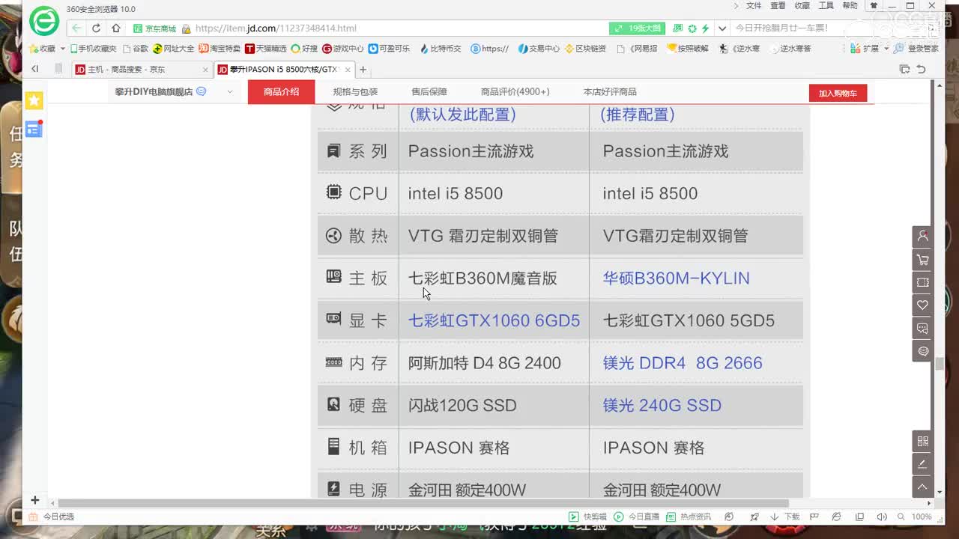Open the 帮助 menu
This screenshot has width=959, height=539.
[x=850, y=6]
